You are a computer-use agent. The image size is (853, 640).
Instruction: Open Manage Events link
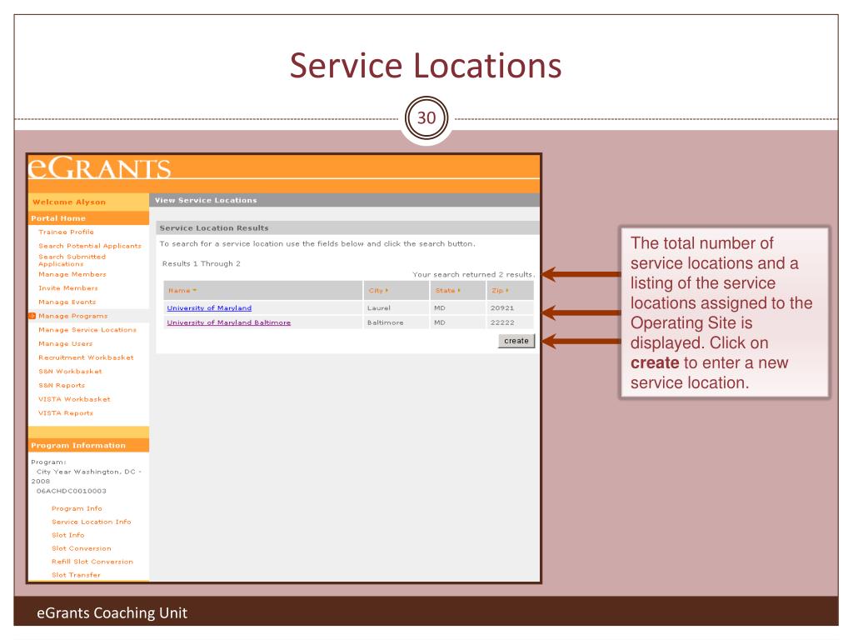67,302
